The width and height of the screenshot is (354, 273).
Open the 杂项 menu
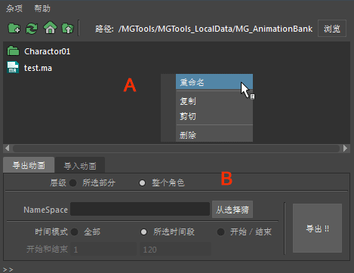click(x=14, y=8)
